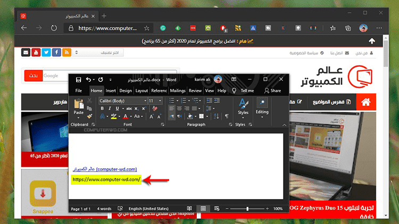Open the website's Twitter icon
399x224 pixels.
click(46, 53)
